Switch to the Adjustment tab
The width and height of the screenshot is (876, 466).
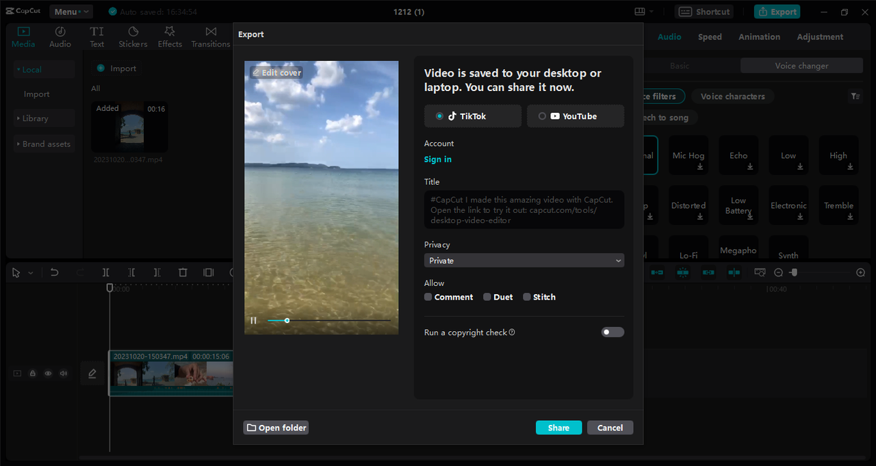tap(820, 37)
